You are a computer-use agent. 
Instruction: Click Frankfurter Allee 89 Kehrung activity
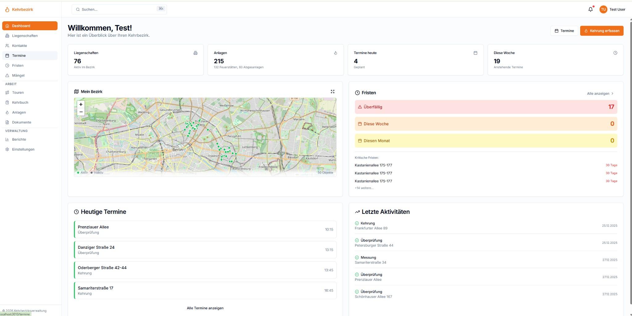tap(486, 226)
